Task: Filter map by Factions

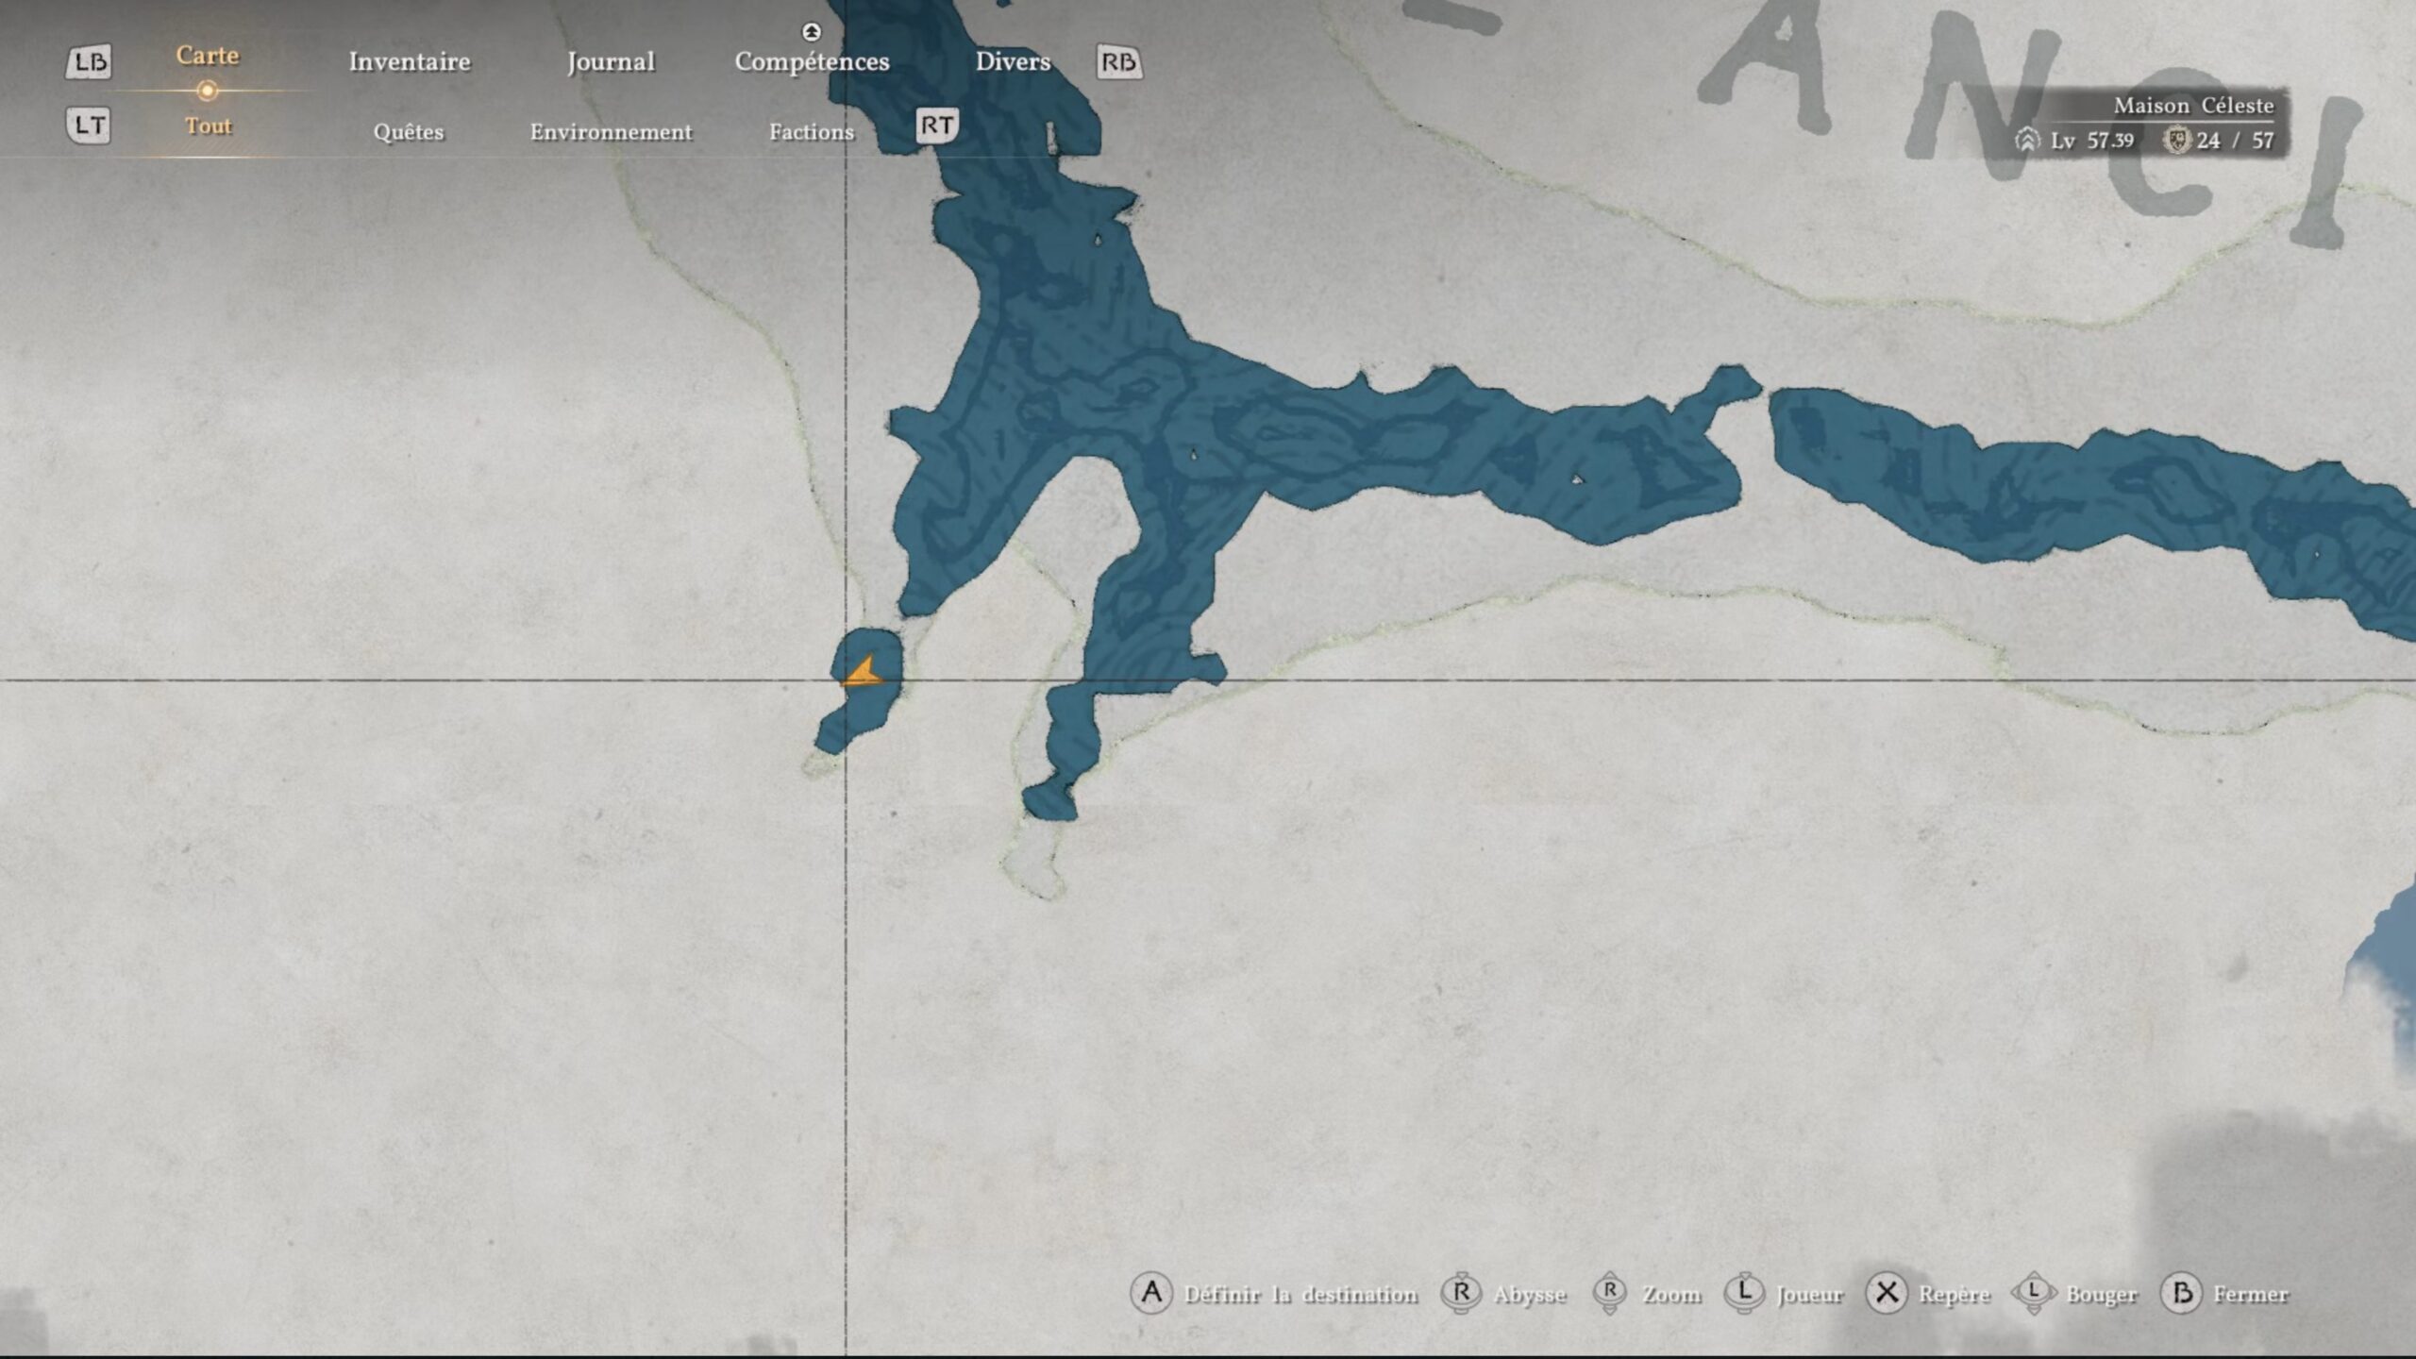Action: [x=812, y=132]
